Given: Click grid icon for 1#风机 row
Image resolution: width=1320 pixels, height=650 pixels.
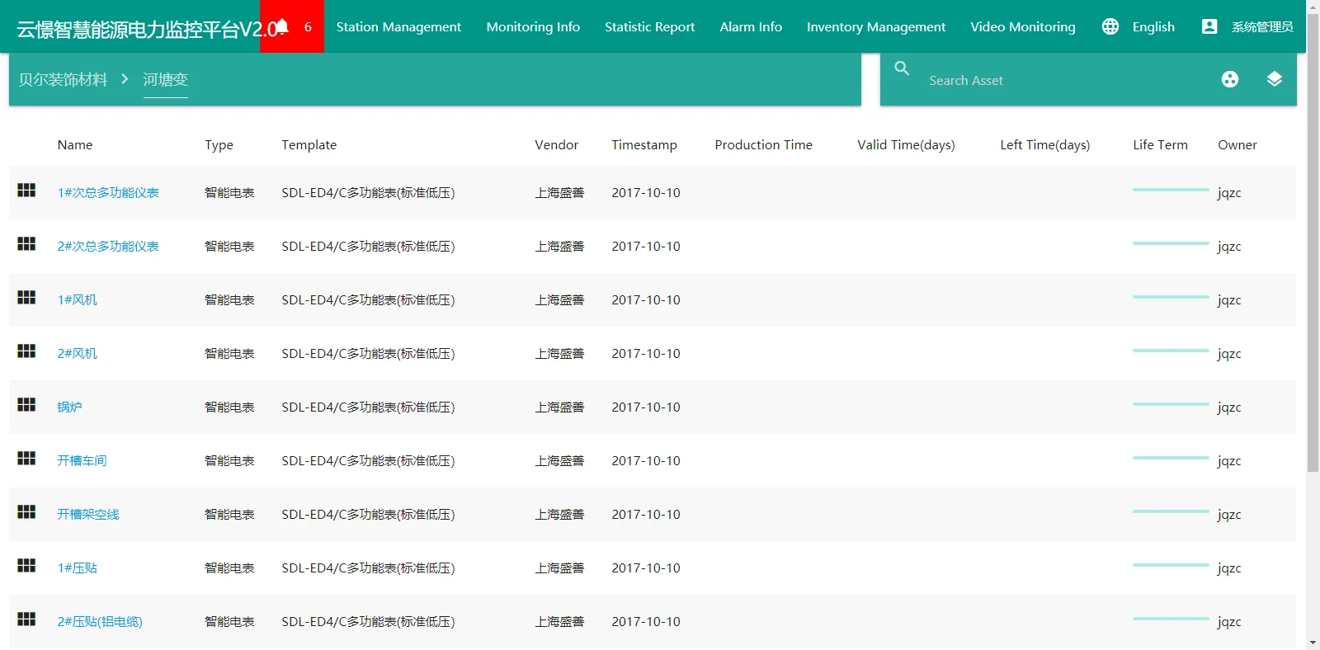Looking at the screenshot, I should point(26,298).
